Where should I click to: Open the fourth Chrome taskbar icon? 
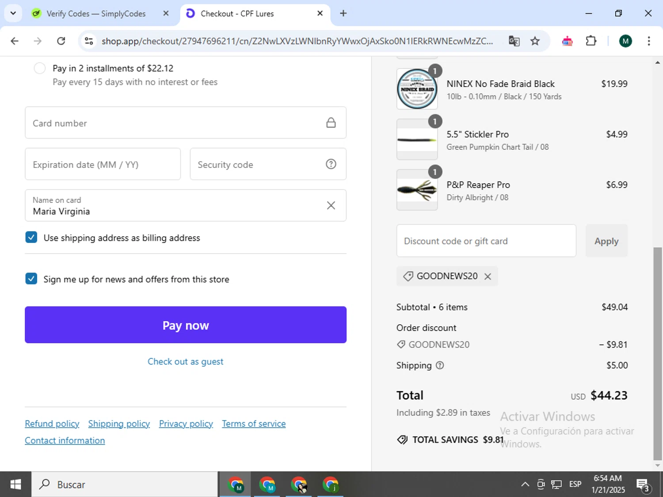331,485
